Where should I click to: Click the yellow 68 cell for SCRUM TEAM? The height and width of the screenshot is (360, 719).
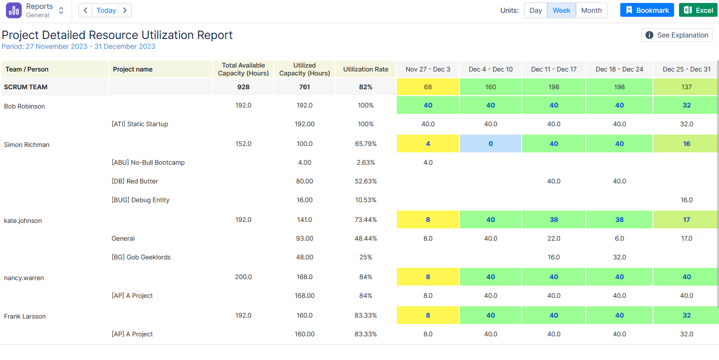click(x=428, y=87)
